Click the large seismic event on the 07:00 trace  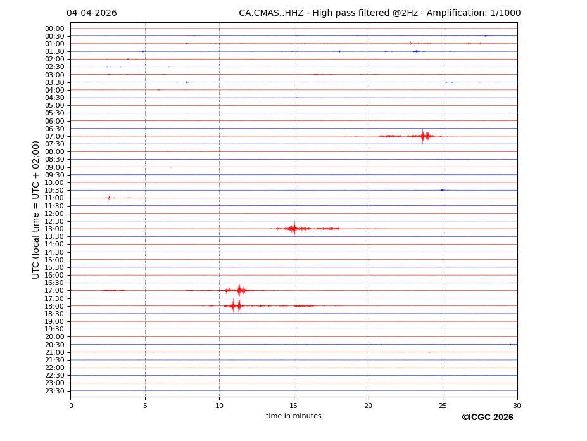pyautogui.click(x=423, y=136)
